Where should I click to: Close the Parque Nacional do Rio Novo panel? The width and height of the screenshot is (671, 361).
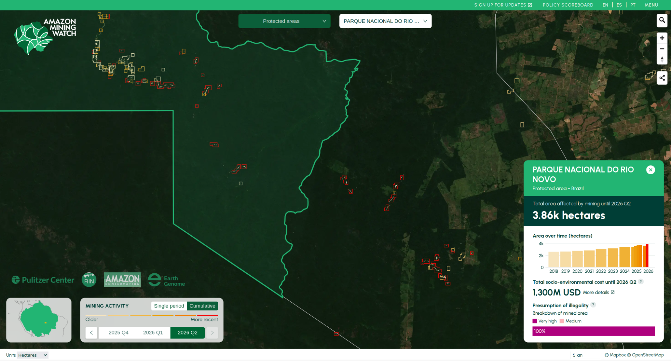pyautogui.click(x=650, y=170)
